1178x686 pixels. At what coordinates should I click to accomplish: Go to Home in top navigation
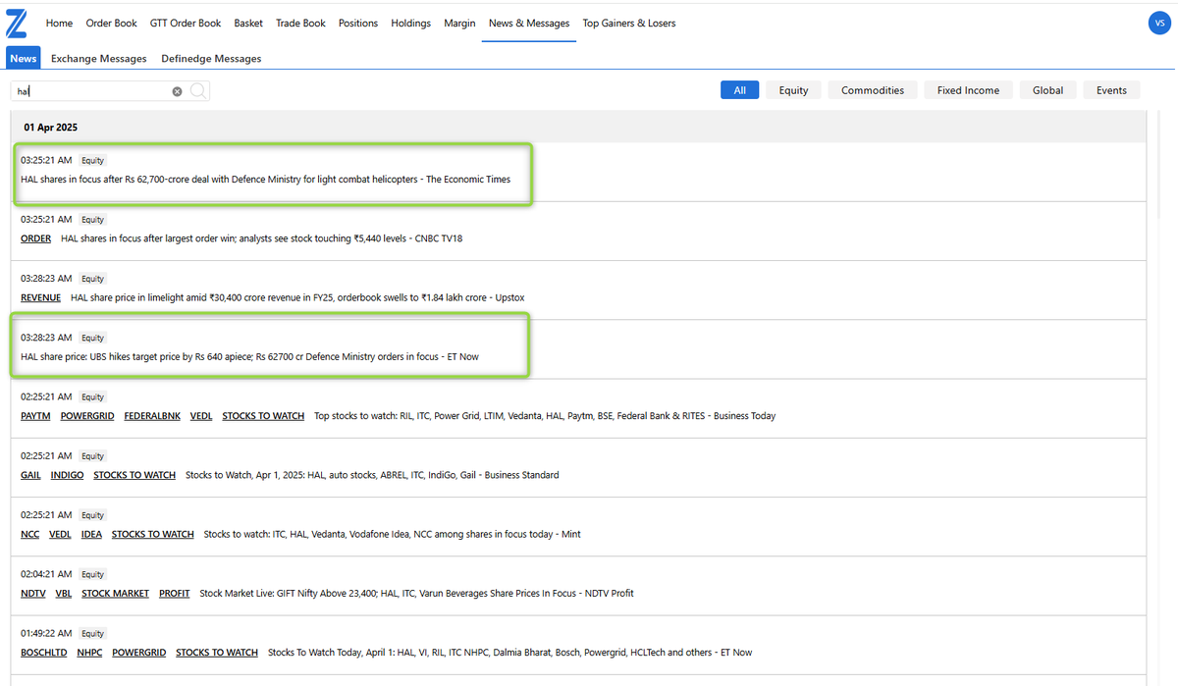pyautogui.click(x=59, y=23)
